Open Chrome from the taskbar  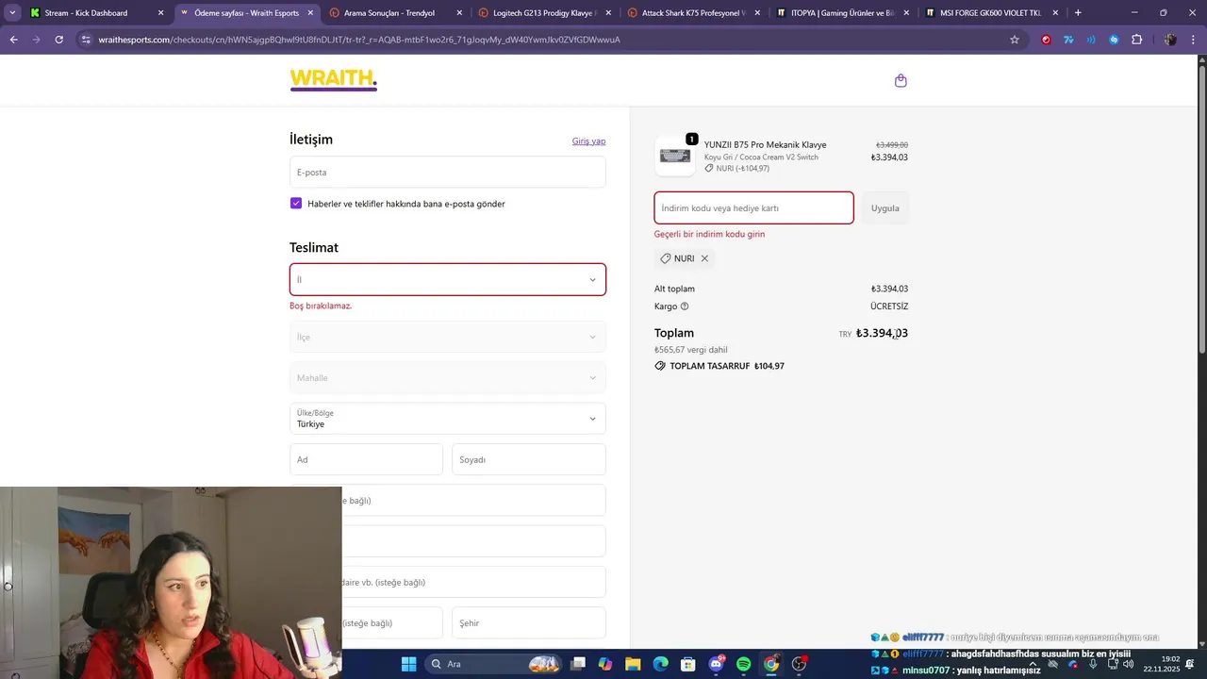[771, 664]
